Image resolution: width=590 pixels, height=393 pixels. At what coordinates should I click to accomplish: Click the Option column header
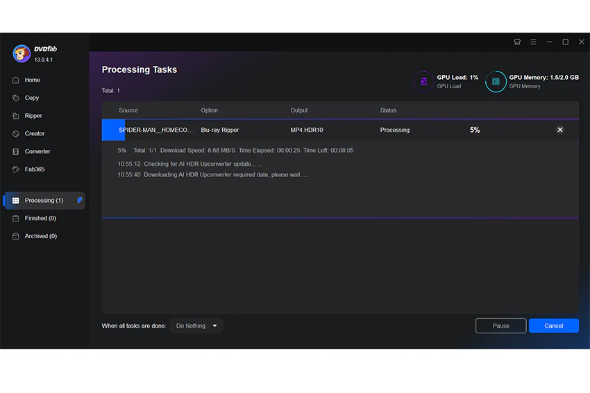pos(209,110)
